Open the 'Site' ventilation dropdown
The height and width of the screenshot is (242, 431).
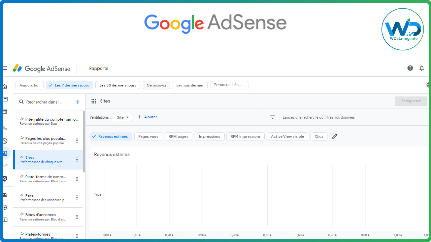122,117
